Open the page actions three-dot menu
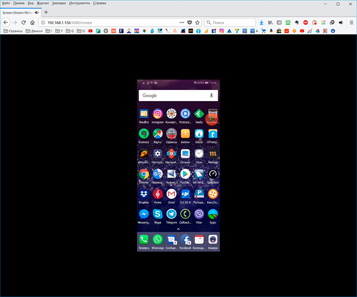357x297 pixels. pos(182,22)
